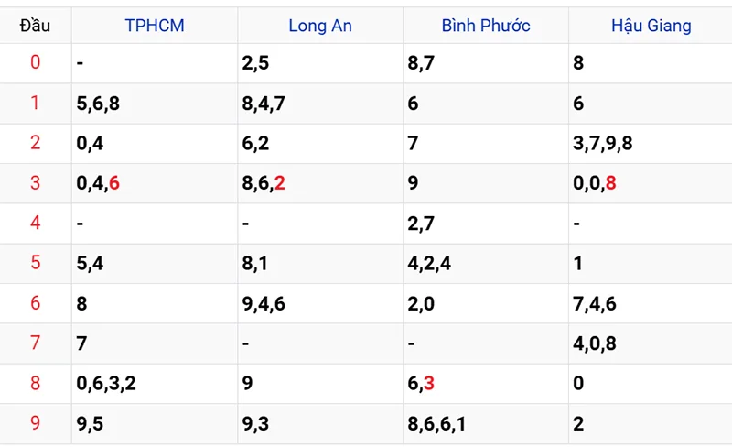Click TPHCM cell showing 5,6,8
Viewport: 732px width, 447px height.
pos(99,104)
